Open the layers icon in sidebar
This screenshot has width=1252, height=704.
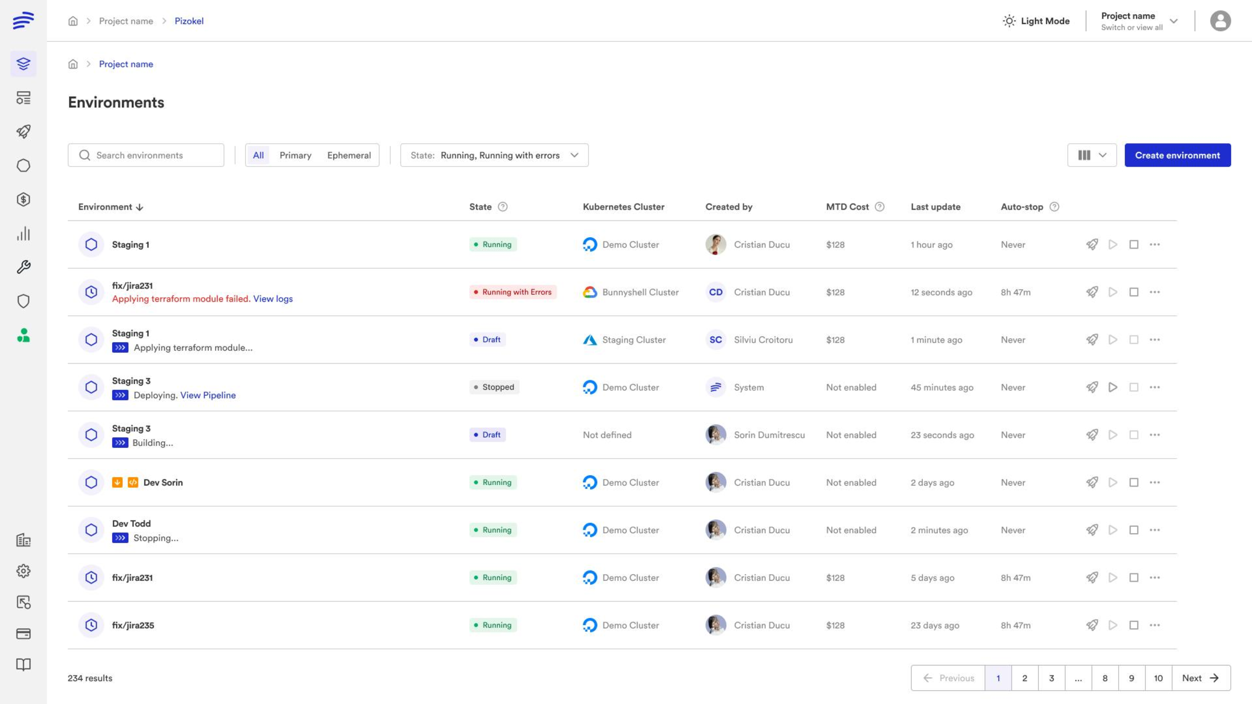pos(23,64)
